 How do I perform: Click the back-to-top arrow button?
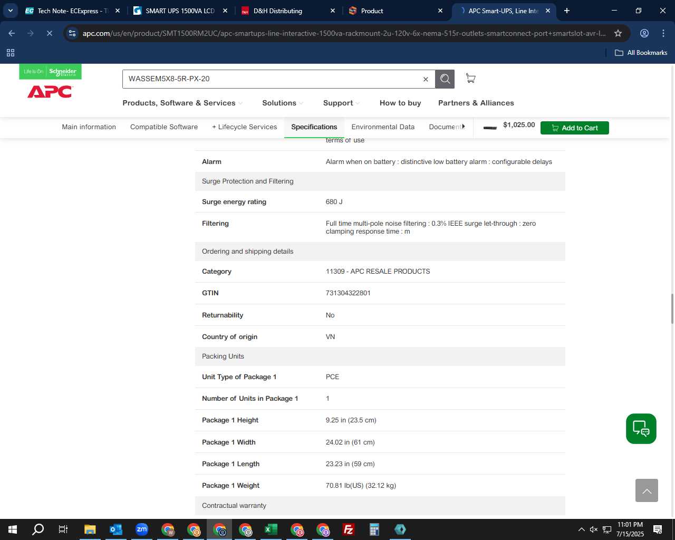(647, 490)
